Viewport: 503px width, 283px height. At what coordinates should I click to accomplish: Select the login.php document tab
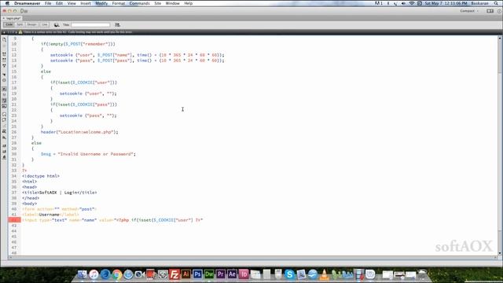pos(13,18)
